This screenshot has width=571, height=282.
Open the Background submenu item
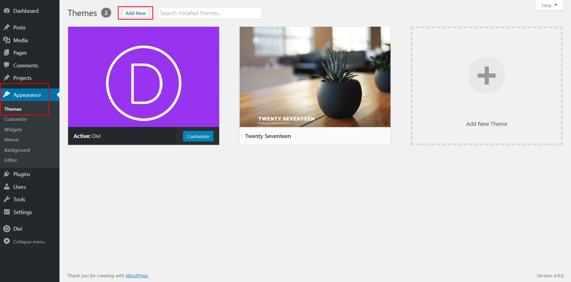point(17,150)
